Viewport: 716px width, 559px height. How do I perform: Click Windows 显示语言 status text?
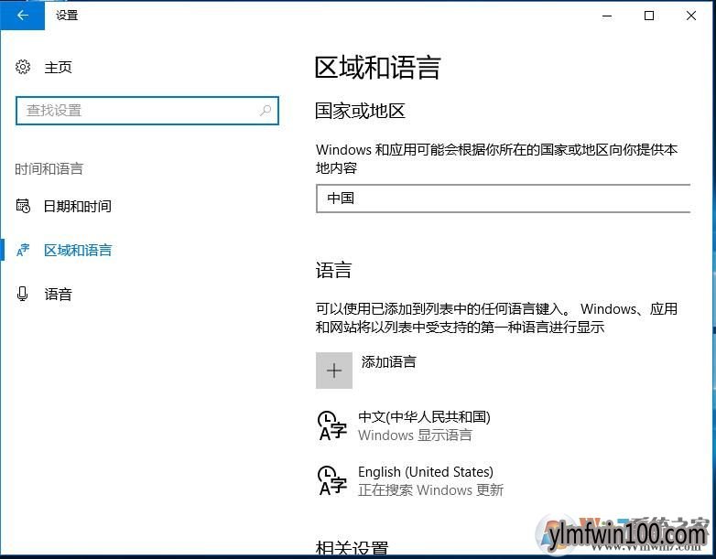[415, 435]
